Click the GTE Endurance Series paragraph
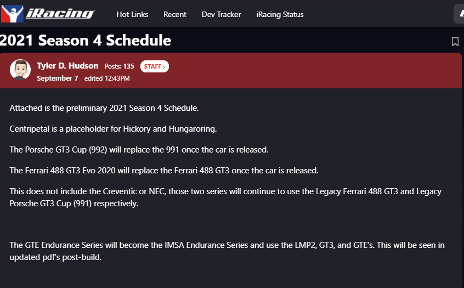The image size is (464, 288). (227, 251)
